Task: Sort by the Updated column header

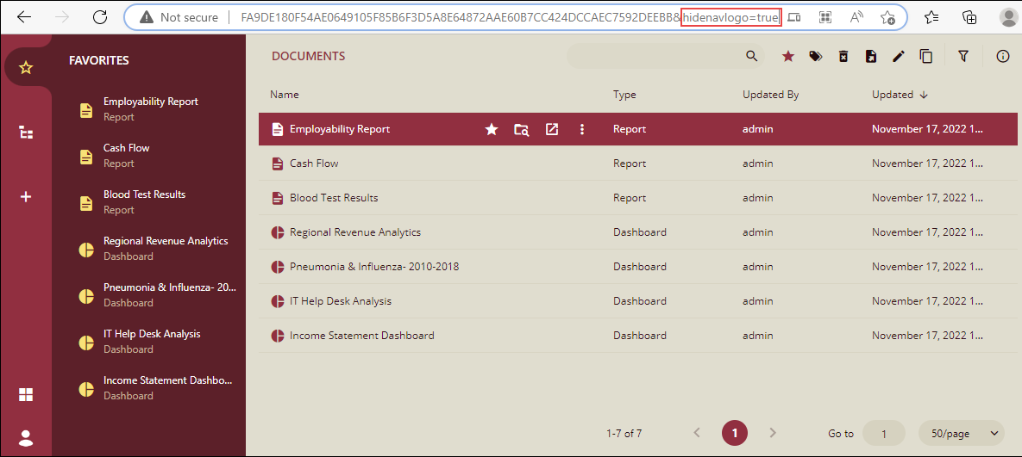Action: click(893, 95)
